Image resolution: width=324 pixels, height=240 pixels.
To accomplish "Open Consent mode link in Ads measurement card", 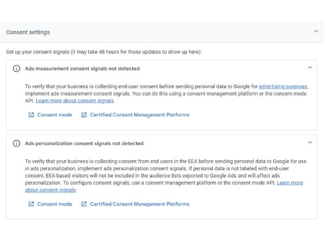I will point(55,115).
